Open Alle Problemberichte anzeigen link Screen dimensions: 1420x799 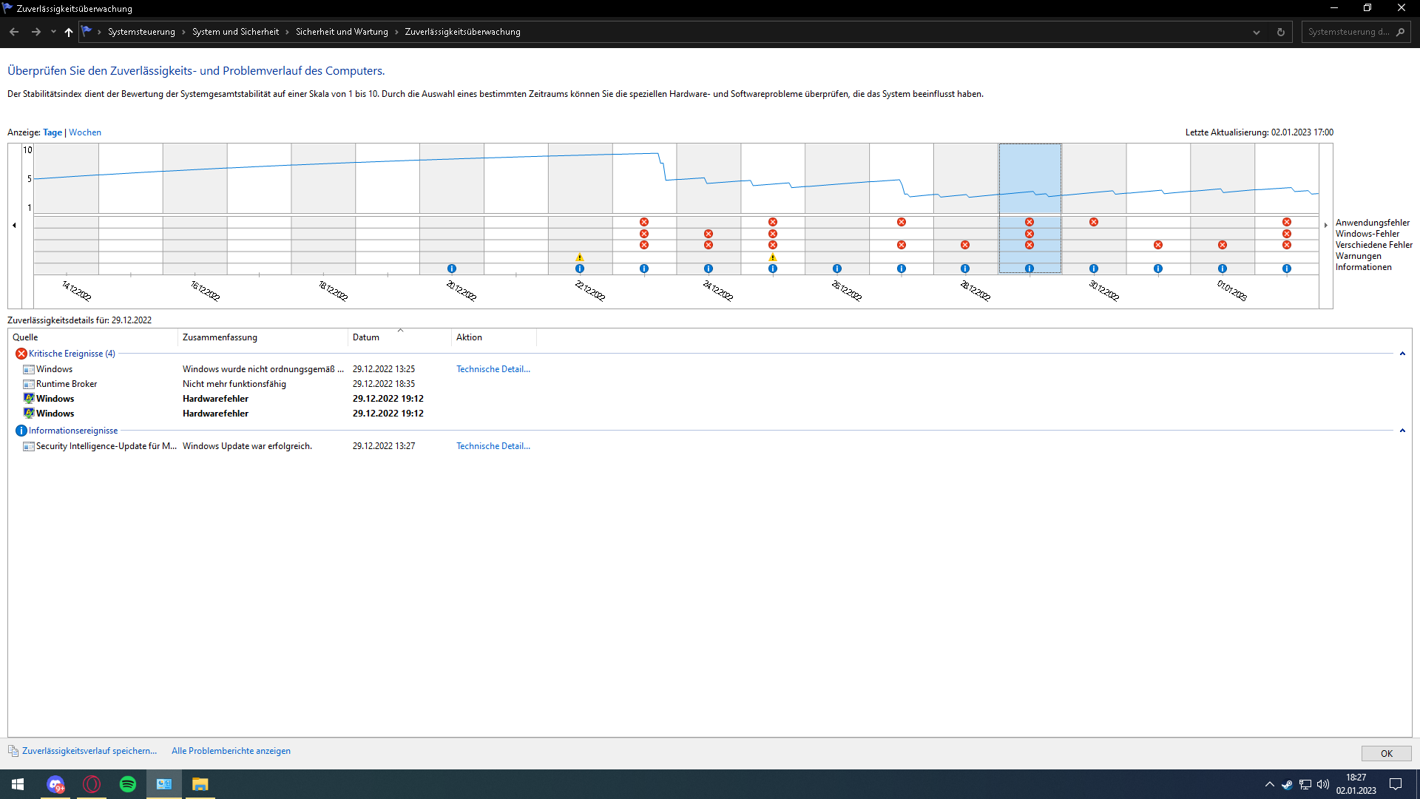[231, 751]
